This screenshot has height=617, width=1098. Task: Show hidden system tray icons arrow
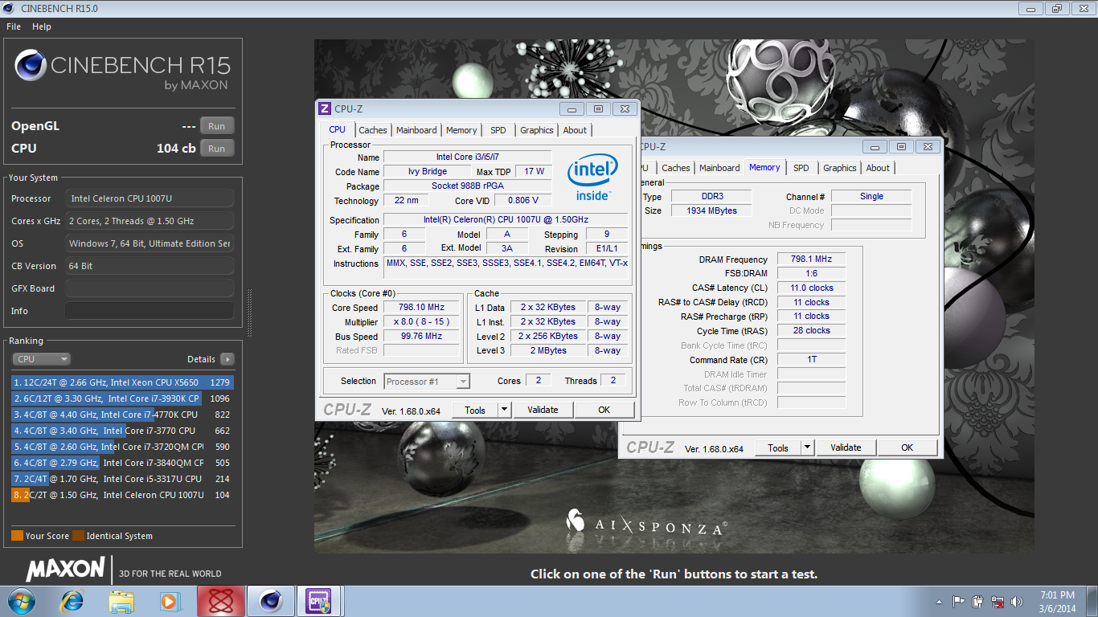[939, 601]
